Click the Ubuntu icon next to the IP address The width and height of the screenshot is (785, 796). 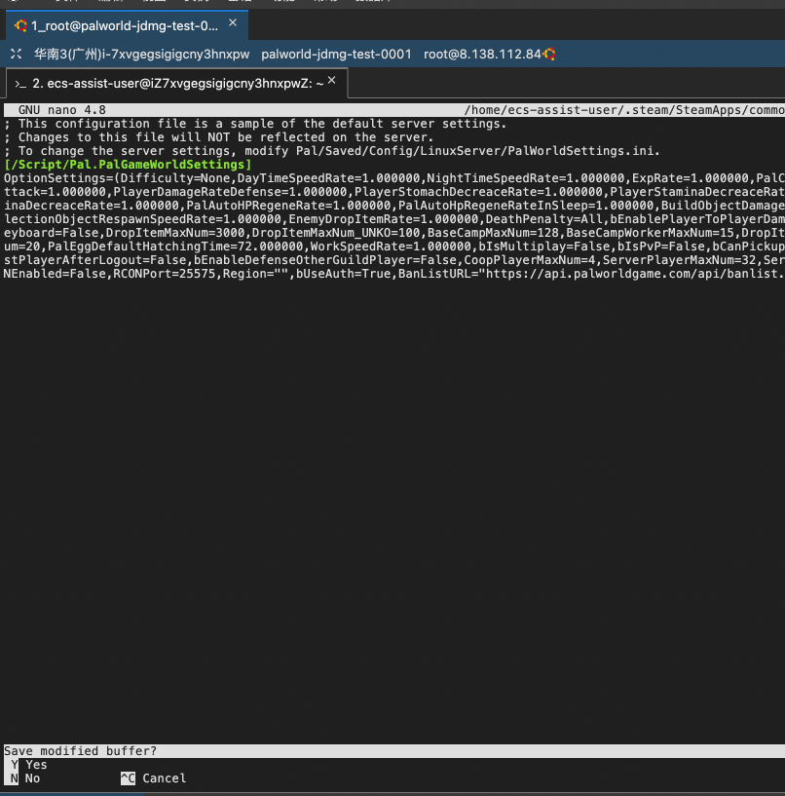549,54
